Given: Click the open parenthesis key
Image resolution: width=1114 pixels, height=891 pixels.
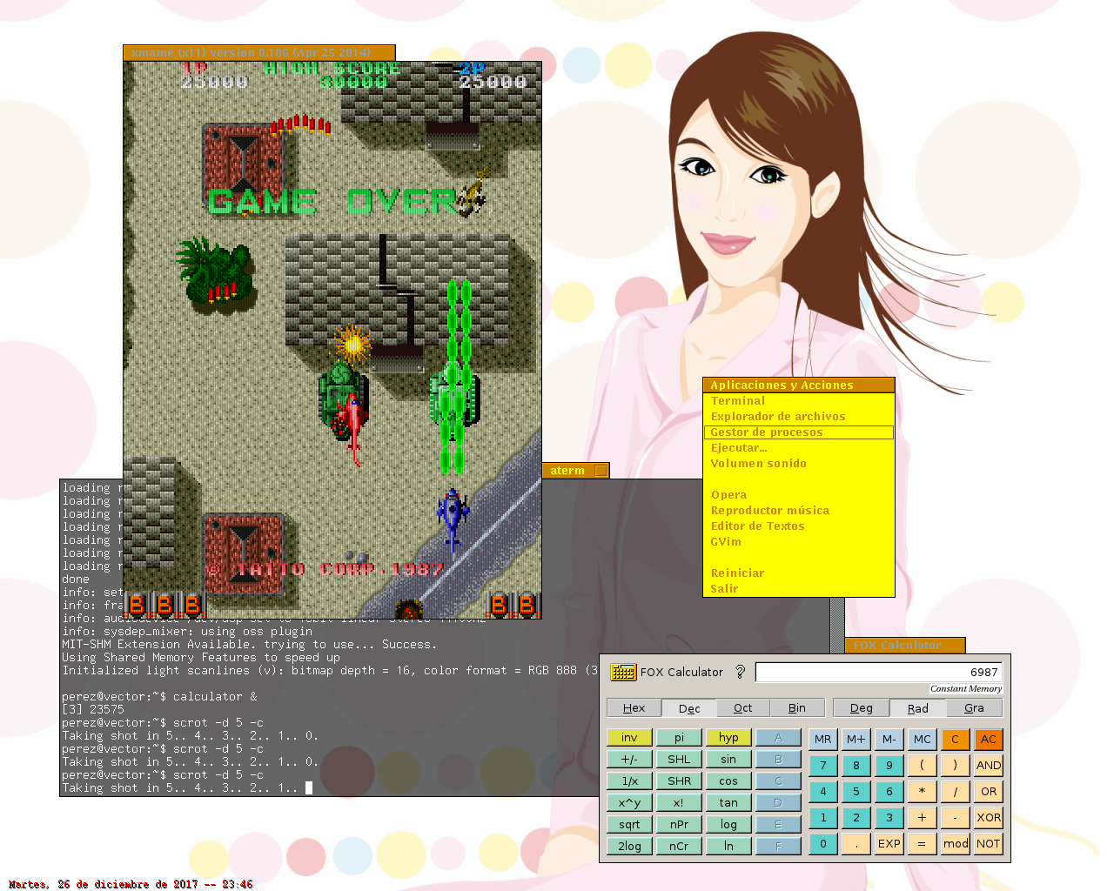Looking at the screenshot, I should (x=923, y=766).
